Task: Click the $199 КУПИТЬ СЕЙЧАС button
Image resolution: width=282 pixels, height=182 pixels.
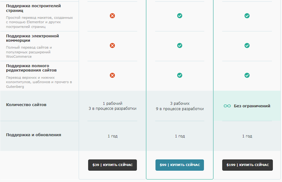Action: coord(247,165)
